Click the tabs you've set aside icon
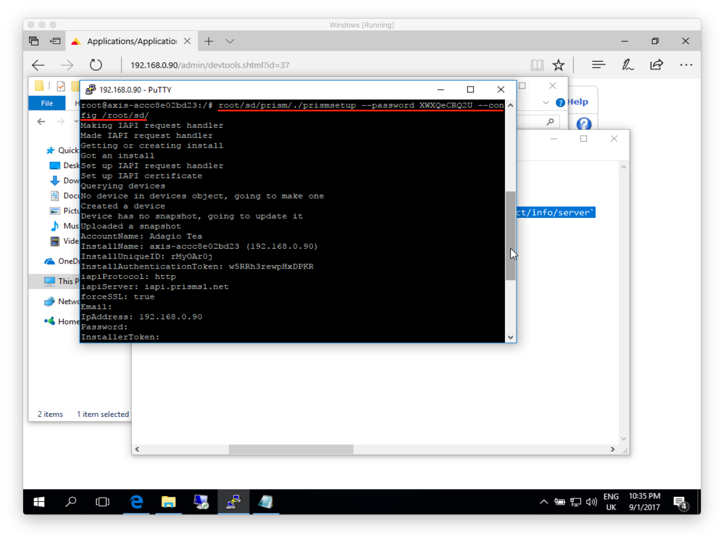The height and width of the screenshot is (542, 724). pyautogui.click(x=34, y=41)
